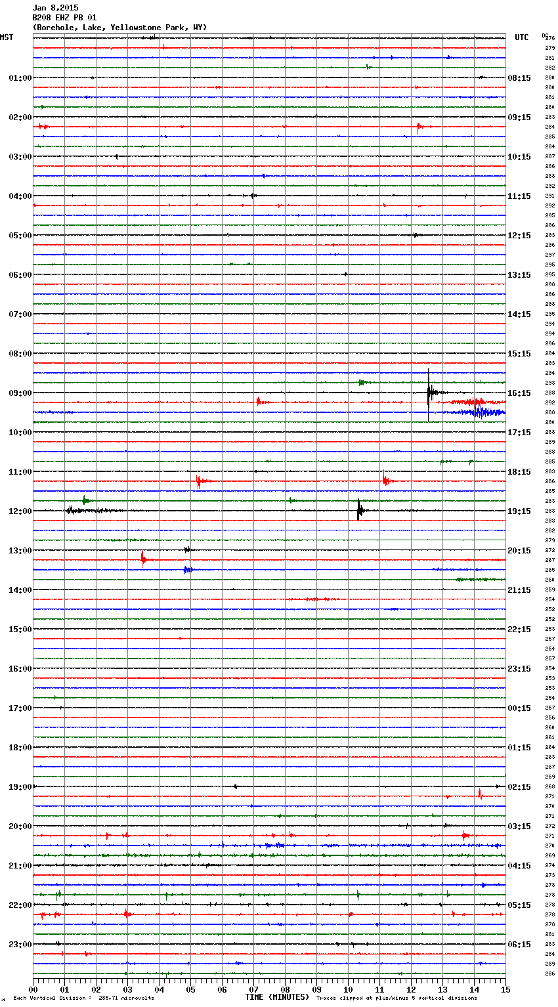This screenshot has height=1007, width=558.
Task: Select the 09:00 MST hour label
Action: [20, 393]
